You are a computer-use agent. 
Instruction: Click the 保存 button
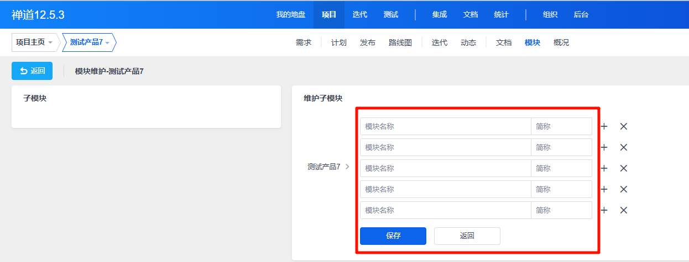(393, 236)
